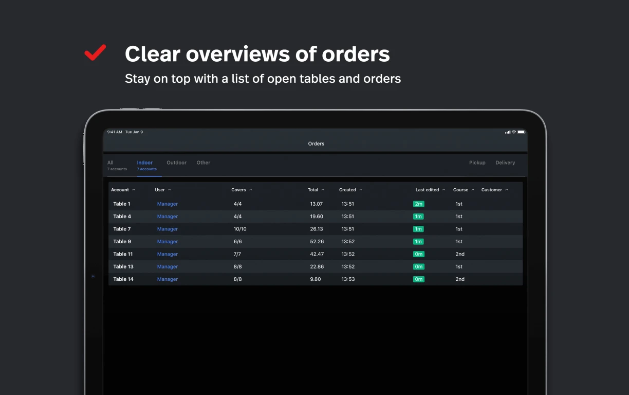
Task: Sort by Last edited column arrow
Action: [444, 190]
